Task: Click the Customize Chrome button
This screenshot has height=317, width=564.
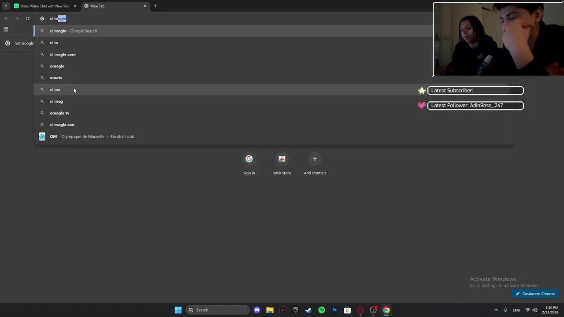Action: point(535,294)
